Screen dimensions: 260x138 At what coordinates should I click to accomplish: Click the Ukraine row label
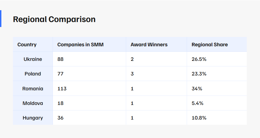(x=33, y=59)
